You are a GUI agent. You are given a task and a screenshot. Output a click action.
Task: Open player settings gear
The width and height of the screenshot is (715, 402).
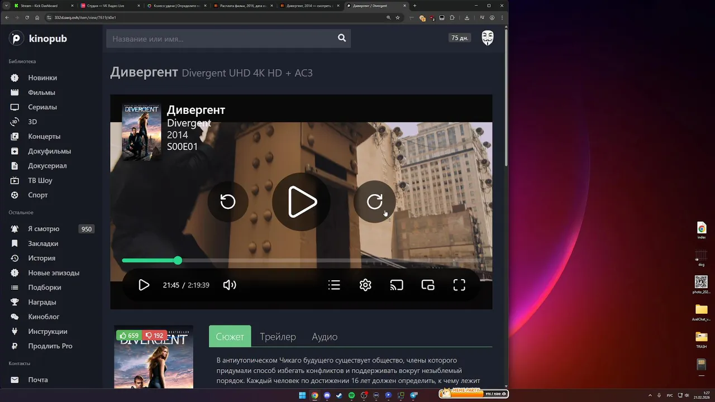[x=365, y=285]
